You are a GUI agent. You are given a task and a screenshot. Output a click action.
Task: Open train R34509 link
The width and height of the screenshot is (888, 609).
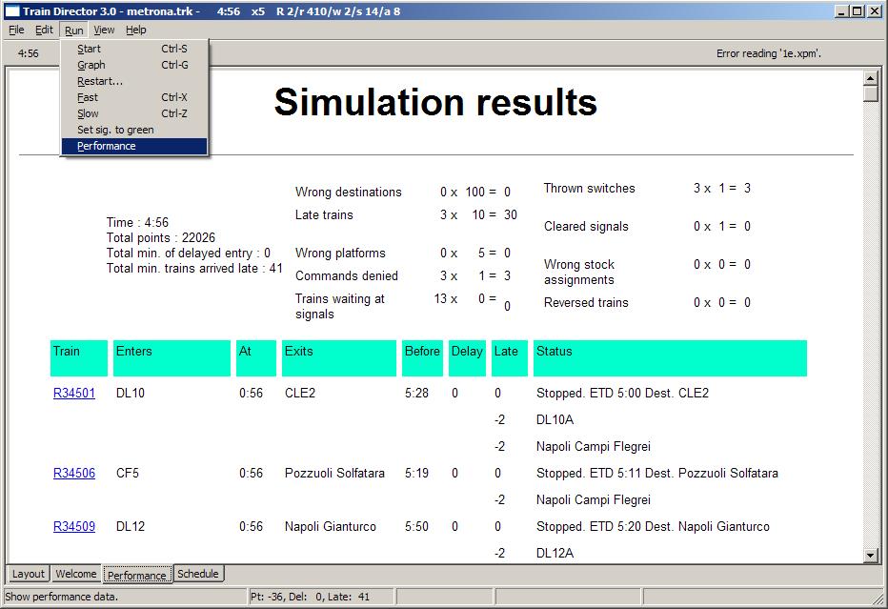pos(74,526)
